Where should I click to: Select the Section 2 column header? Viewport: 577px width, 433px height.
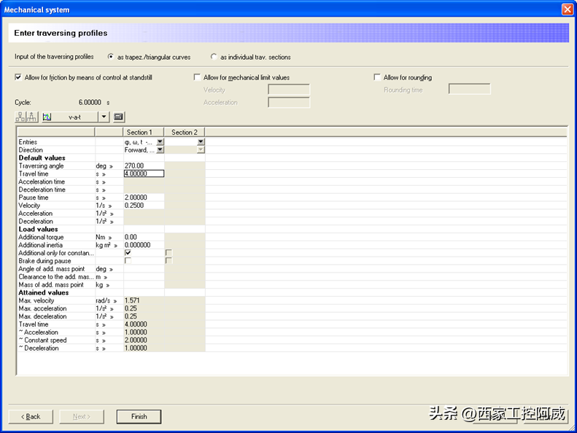pos(185,132)
